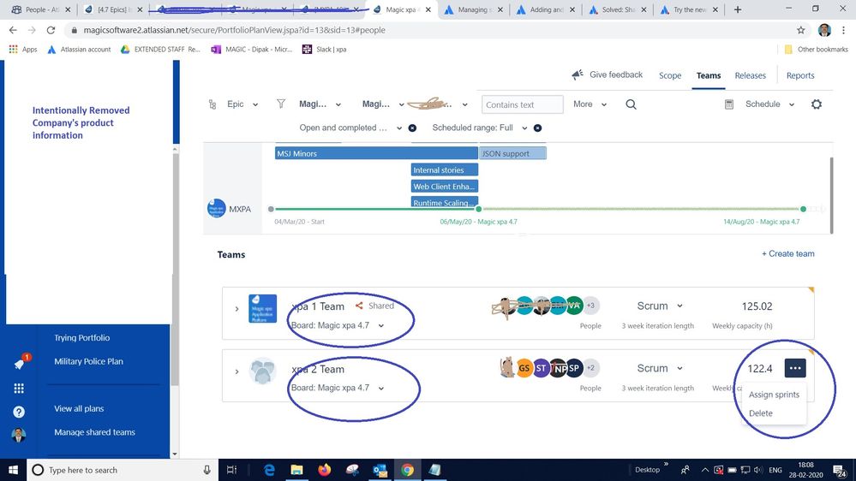Switch to the Releases tab

[x=750, y=75]
